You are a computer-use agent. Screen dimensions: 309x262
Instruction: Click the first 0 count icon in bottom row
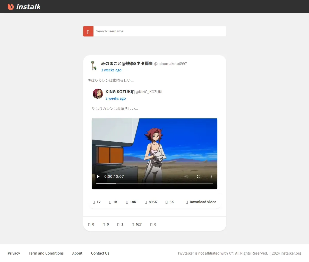coord(89,224)
